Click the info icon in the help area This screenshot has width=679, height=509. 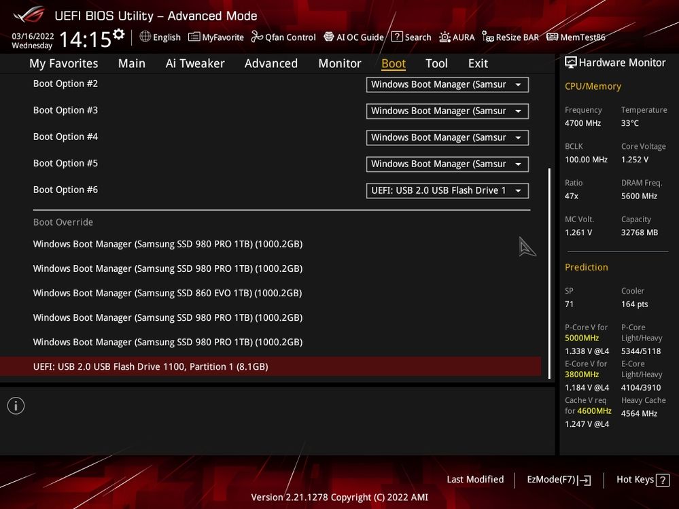coord(16,406)
